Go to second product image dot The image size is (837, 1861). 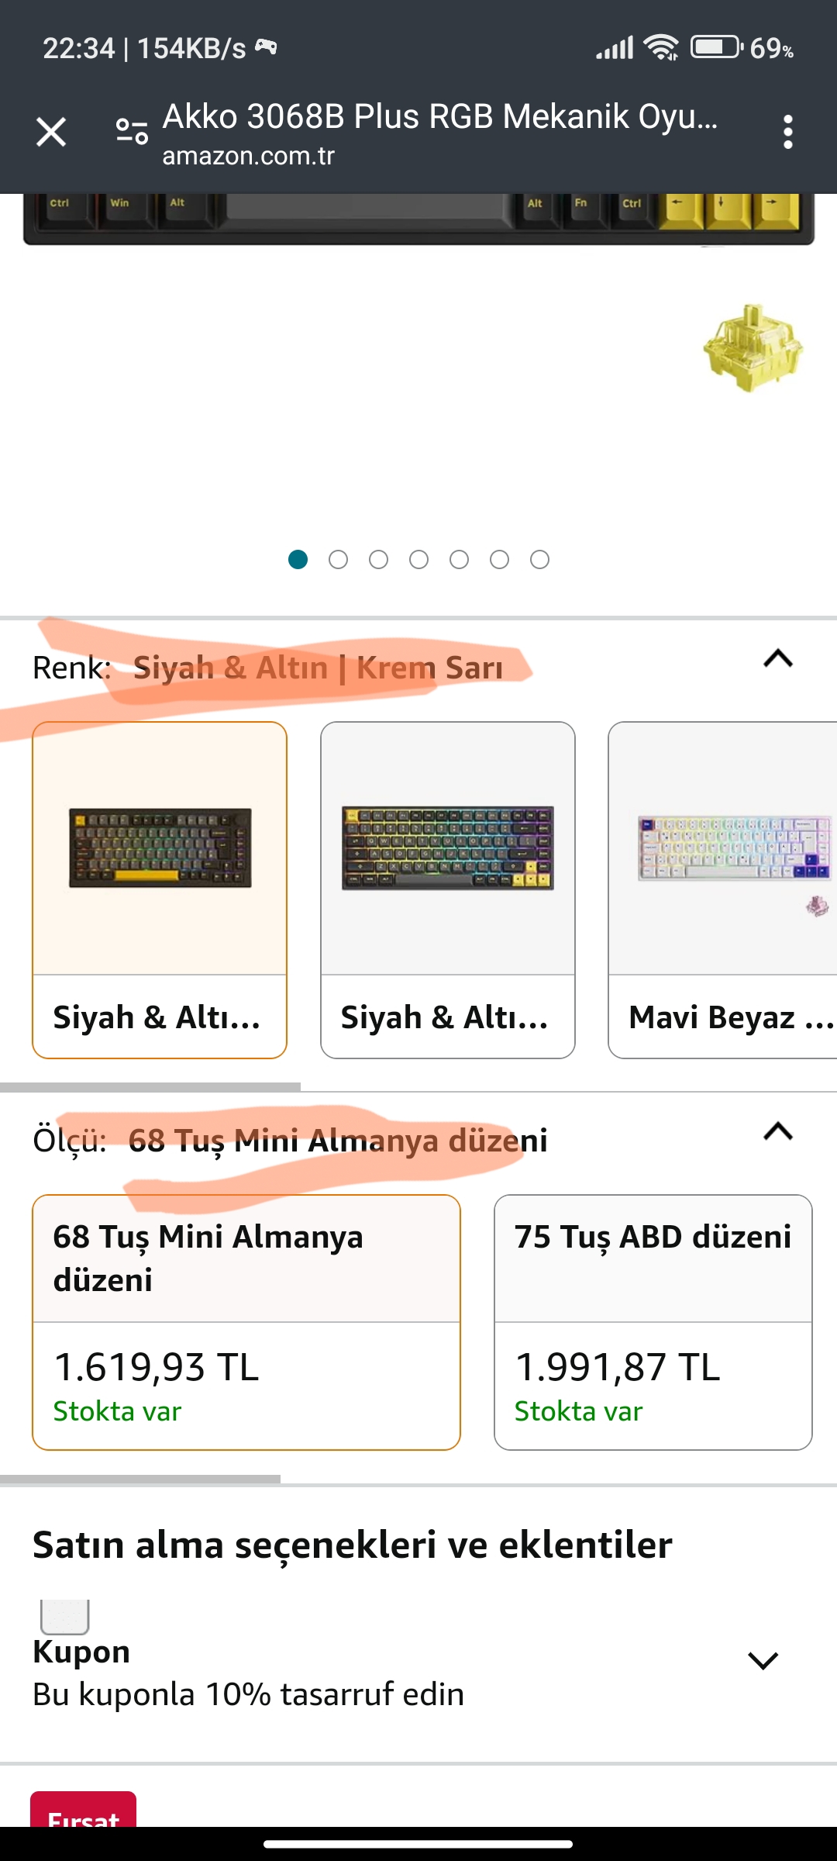click(338, 560)
